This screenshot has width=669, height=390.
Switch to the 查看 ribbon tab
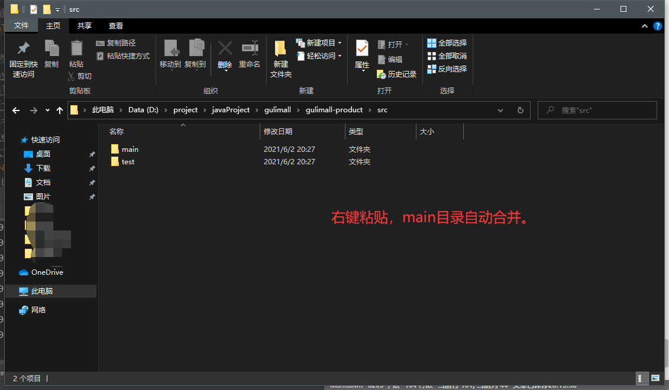pyautogui.click(x=115, y=25)
